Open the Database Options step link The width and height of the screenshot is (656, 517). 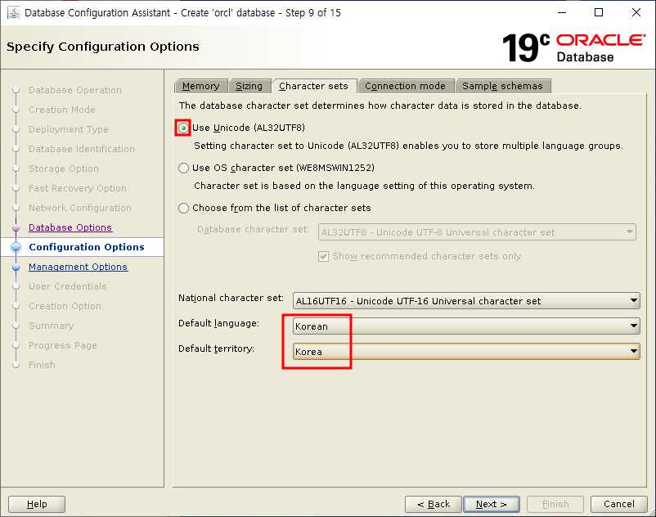[70, 227]
